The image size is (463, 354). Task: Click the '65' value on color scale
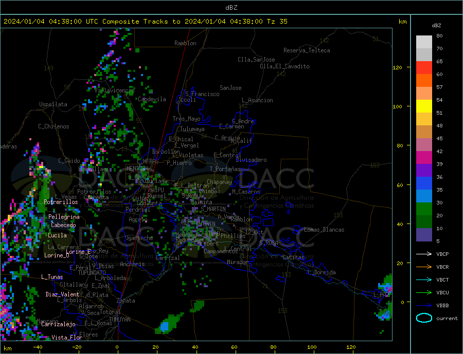pos(439,61)
